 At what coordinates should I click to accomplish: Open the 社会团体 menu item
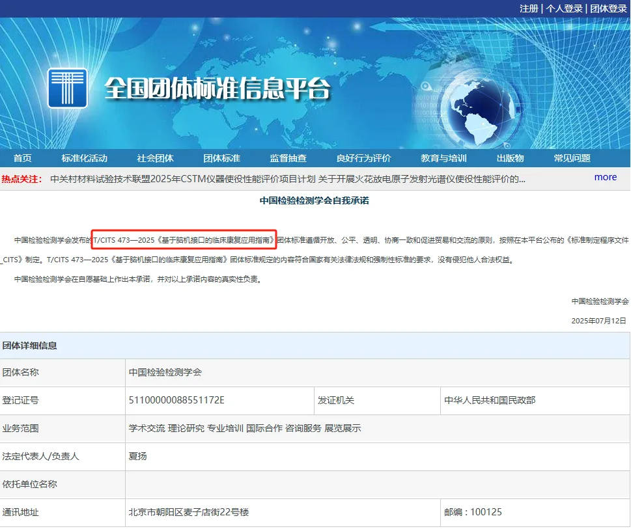coord(156,158)
